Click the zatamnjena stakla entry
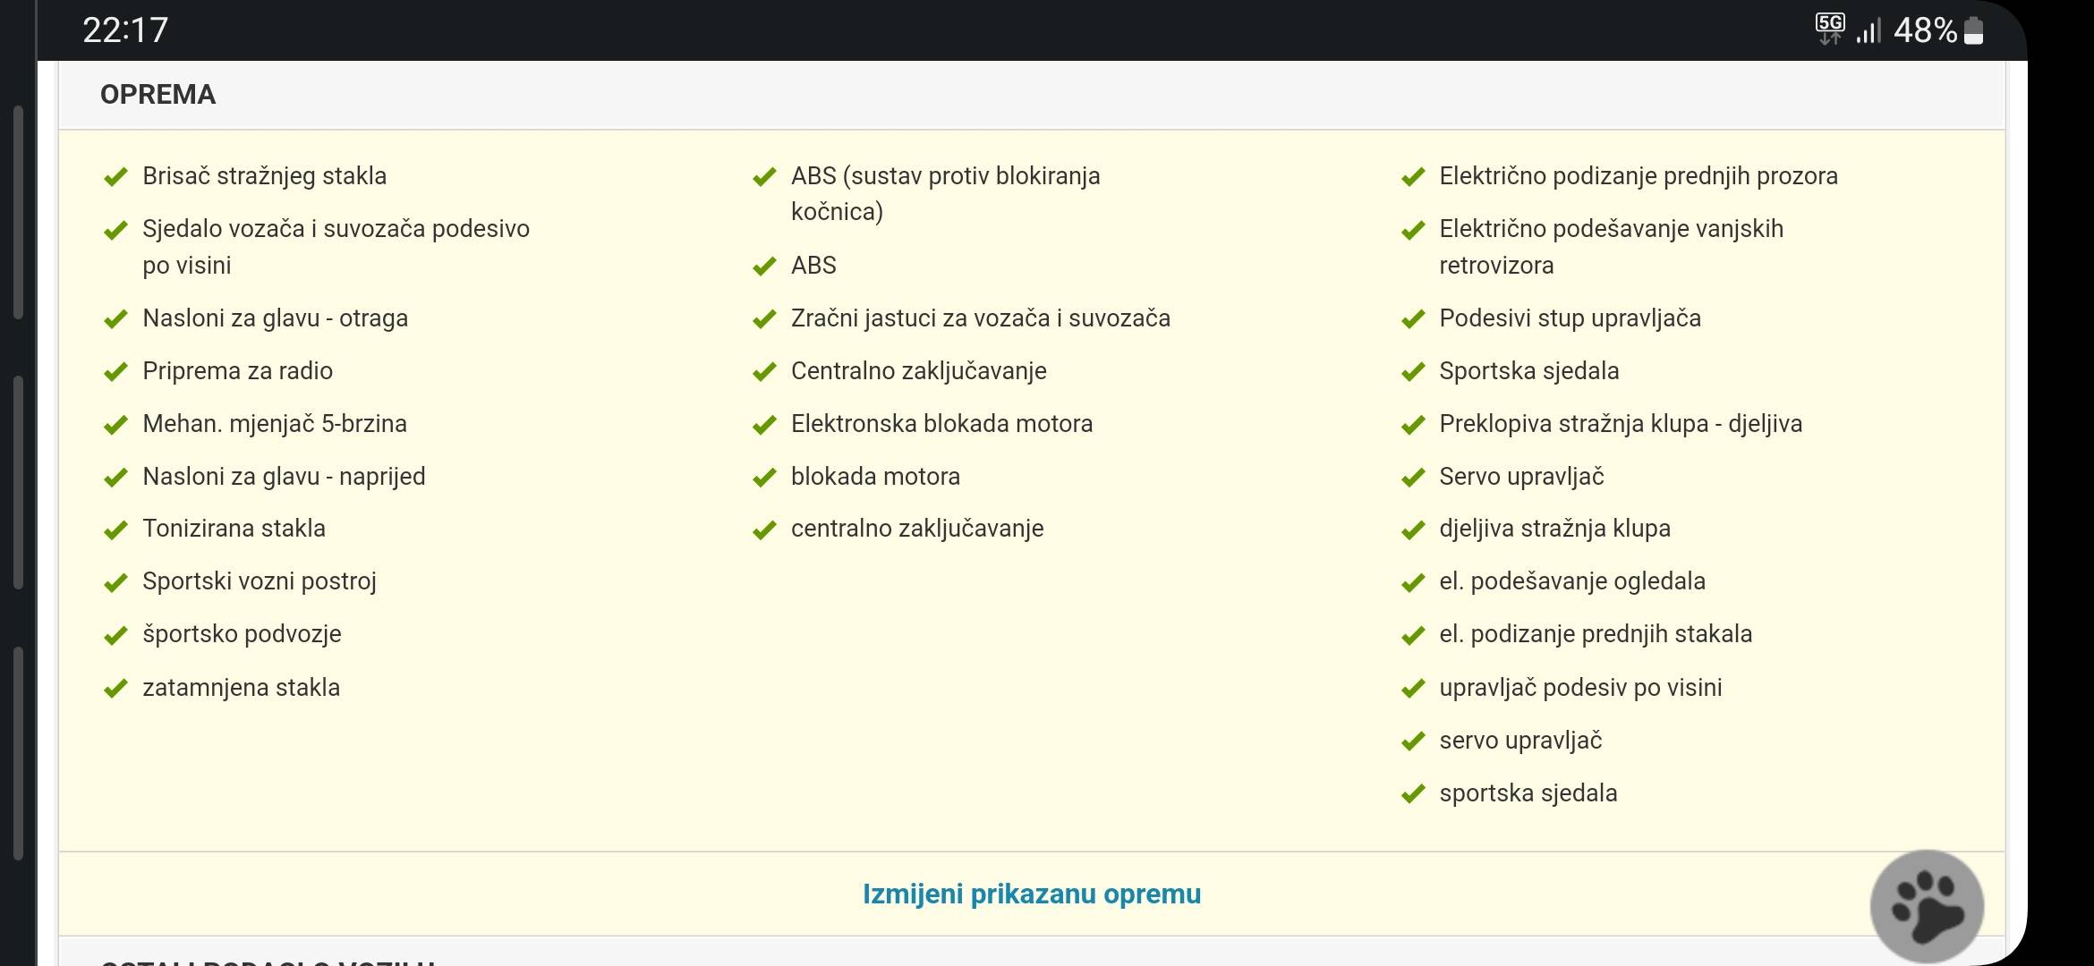The width and height of the screenshot is (2094, 966). [x=241, y=688]
